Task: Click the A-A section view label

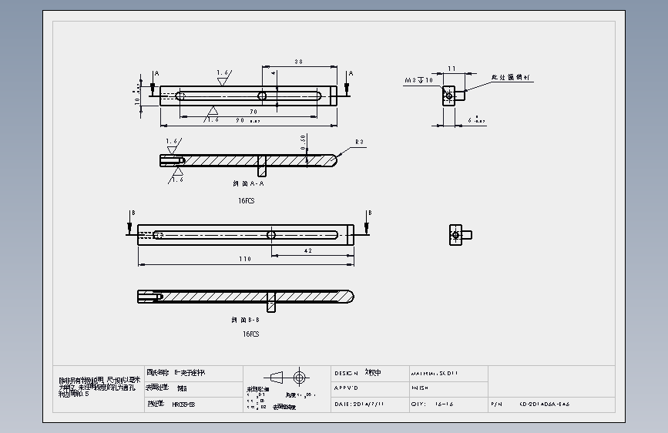Action: pyautogui.click(x=248, y=183)
